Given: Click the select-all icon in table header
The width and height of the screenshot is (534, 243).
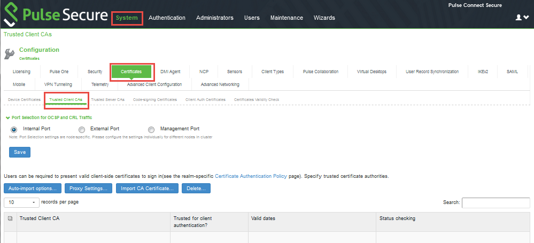Looking at the screenshot, I should click(10, 218).
